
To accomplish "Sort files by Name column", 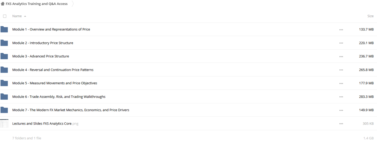I will [x=17, y=16].
